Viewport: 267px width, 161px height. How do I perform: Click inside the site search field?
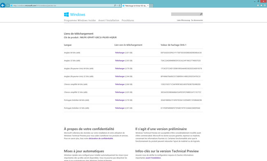[x=185, y=14]
